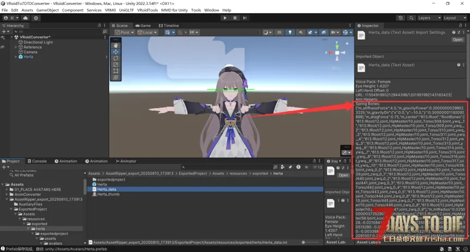Toggle hidden objects visibility in Scene toolbar
This screenshot has height=252, width=470.
tap(324, 33)
